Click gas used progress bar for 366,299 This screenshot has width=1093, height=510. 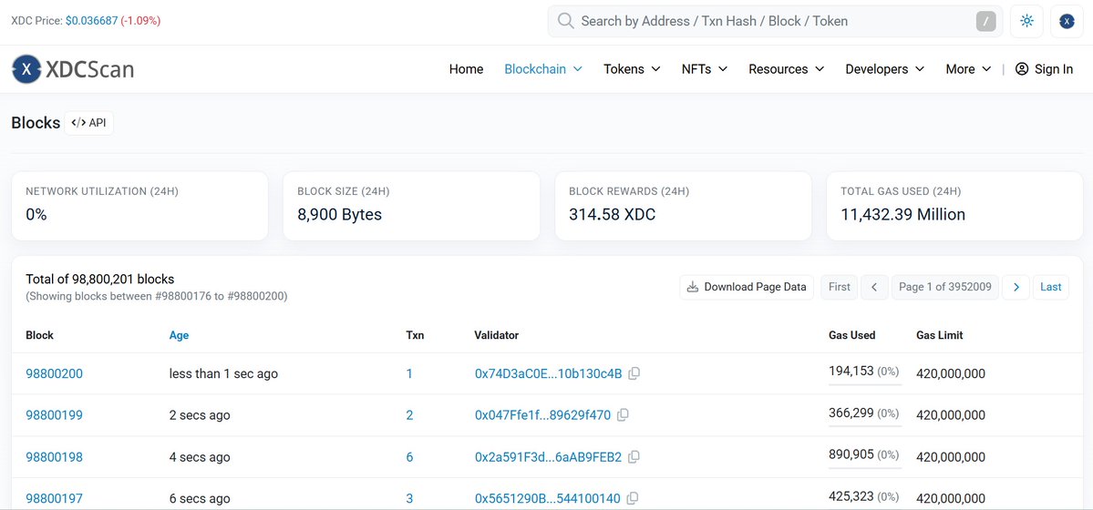(x=865, y=425)
